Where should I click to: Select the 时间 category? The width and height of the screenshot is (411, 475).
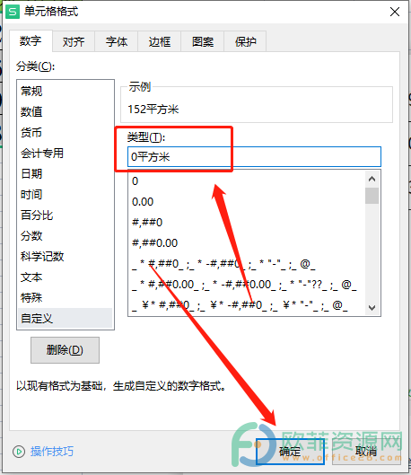66,194
